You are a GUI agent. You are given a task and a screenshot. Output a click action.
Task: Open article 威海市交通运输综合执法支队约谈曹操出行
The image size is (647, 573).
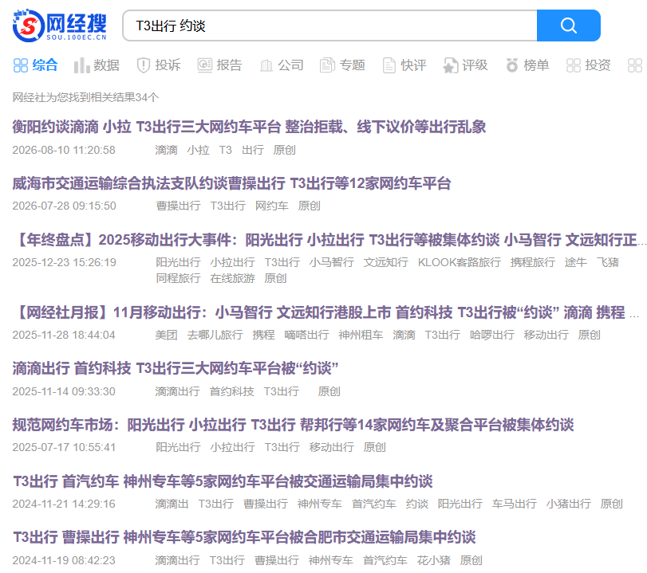[x=231, y=183]
